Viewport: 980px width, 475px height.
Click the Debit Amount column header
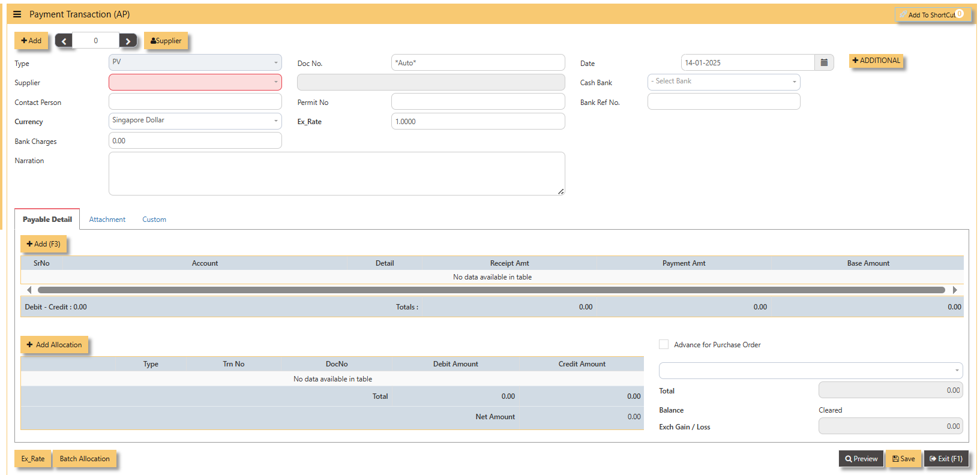[x=455, y=364]
